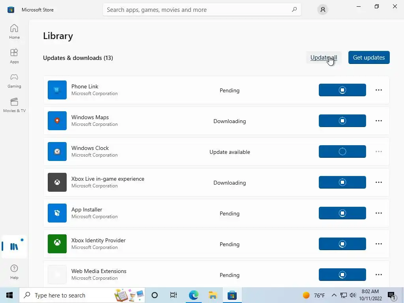The image size is (404, 303).
Task: Open the user account profile icon
Action: tap(323, 10)
